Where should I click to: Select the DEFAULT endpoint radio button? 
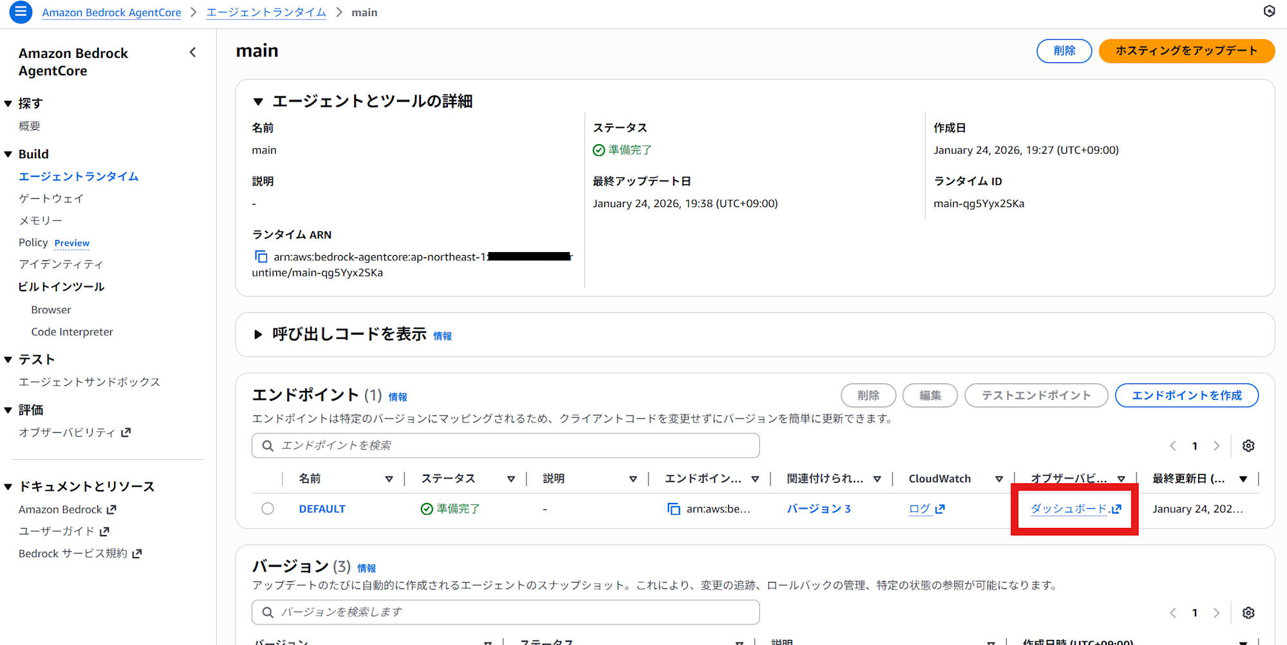tap(268, 508)
